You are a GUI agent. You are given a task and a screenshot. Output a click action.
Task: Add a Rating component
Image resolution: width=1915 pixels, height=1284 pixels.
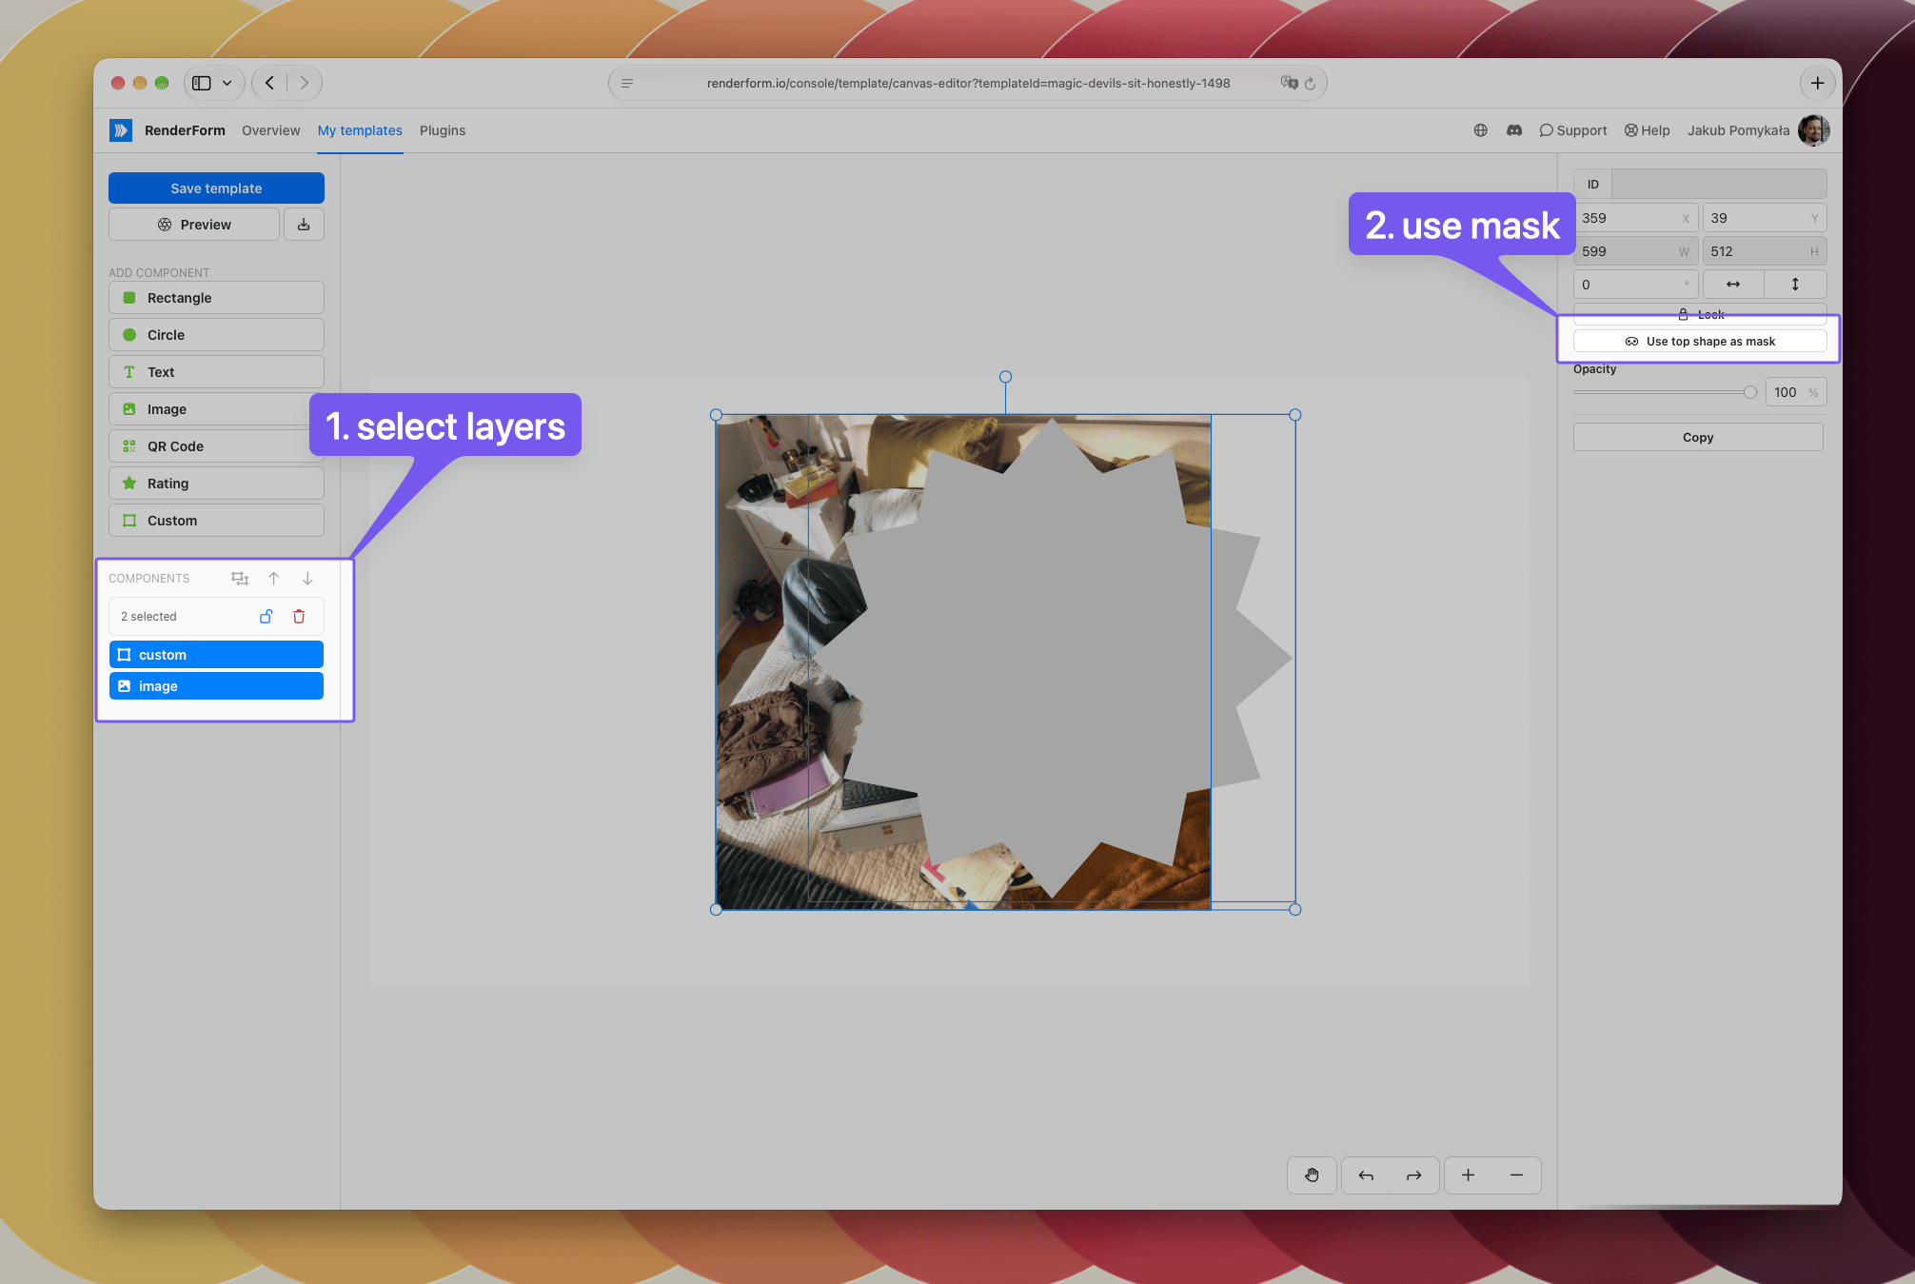coord(216,484)
